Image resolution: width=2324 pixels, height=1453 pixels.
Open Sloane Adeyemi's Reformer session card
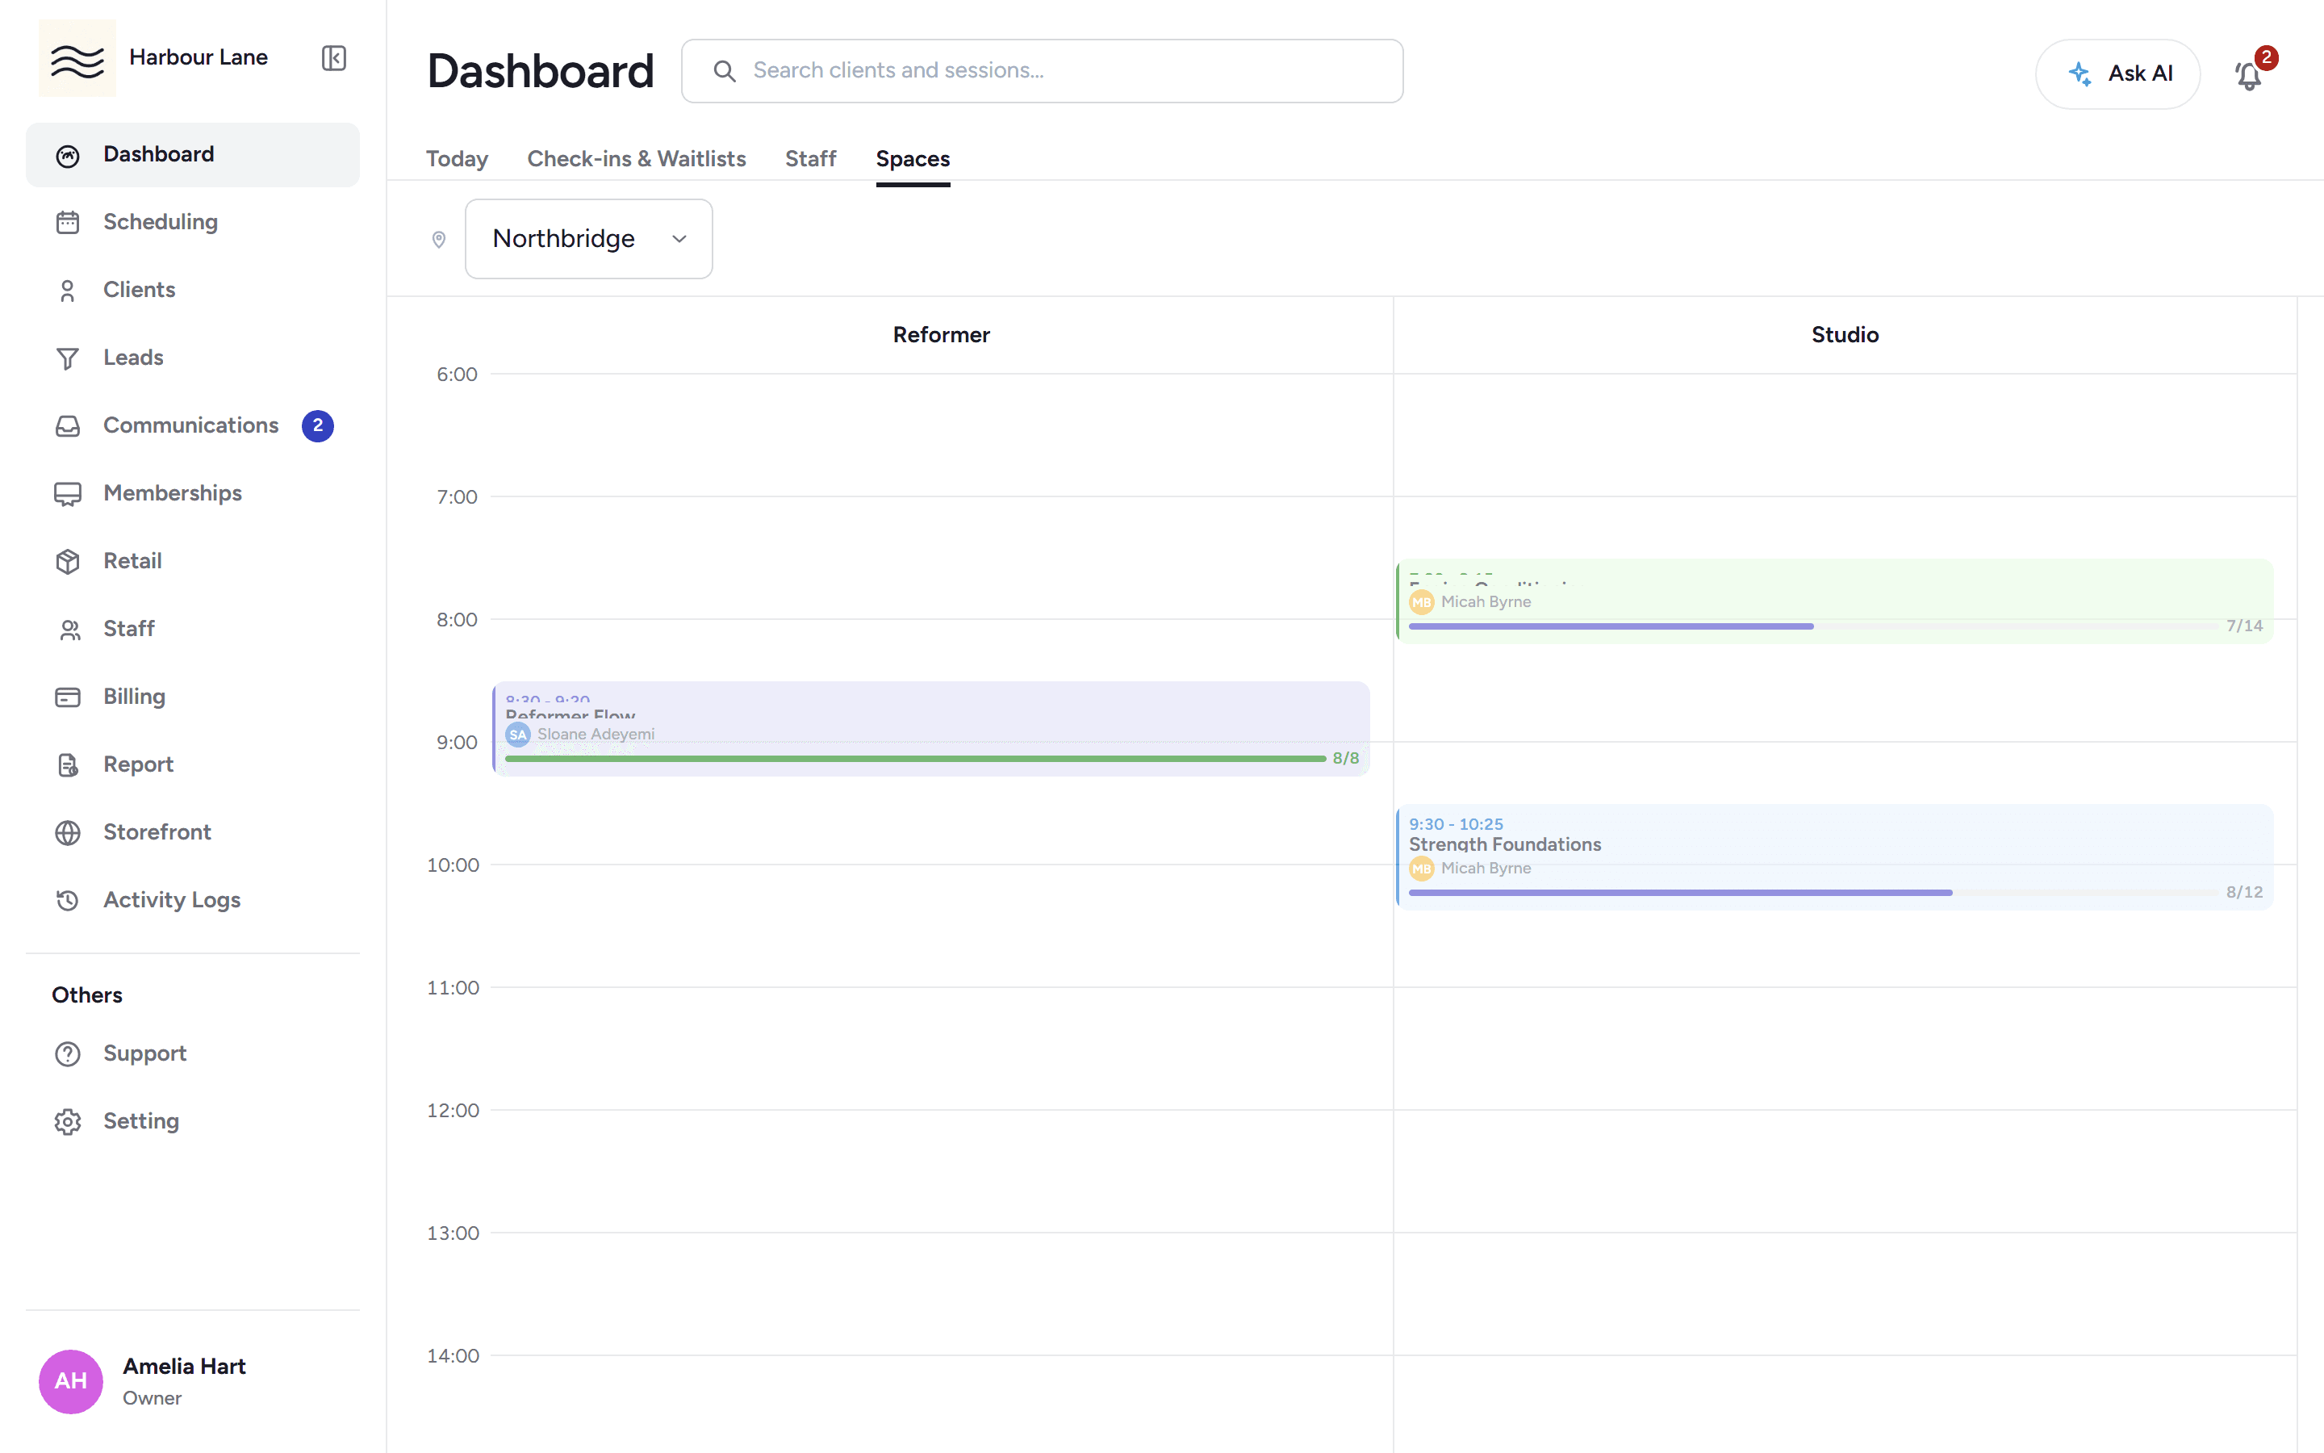[x=930, y=728]
